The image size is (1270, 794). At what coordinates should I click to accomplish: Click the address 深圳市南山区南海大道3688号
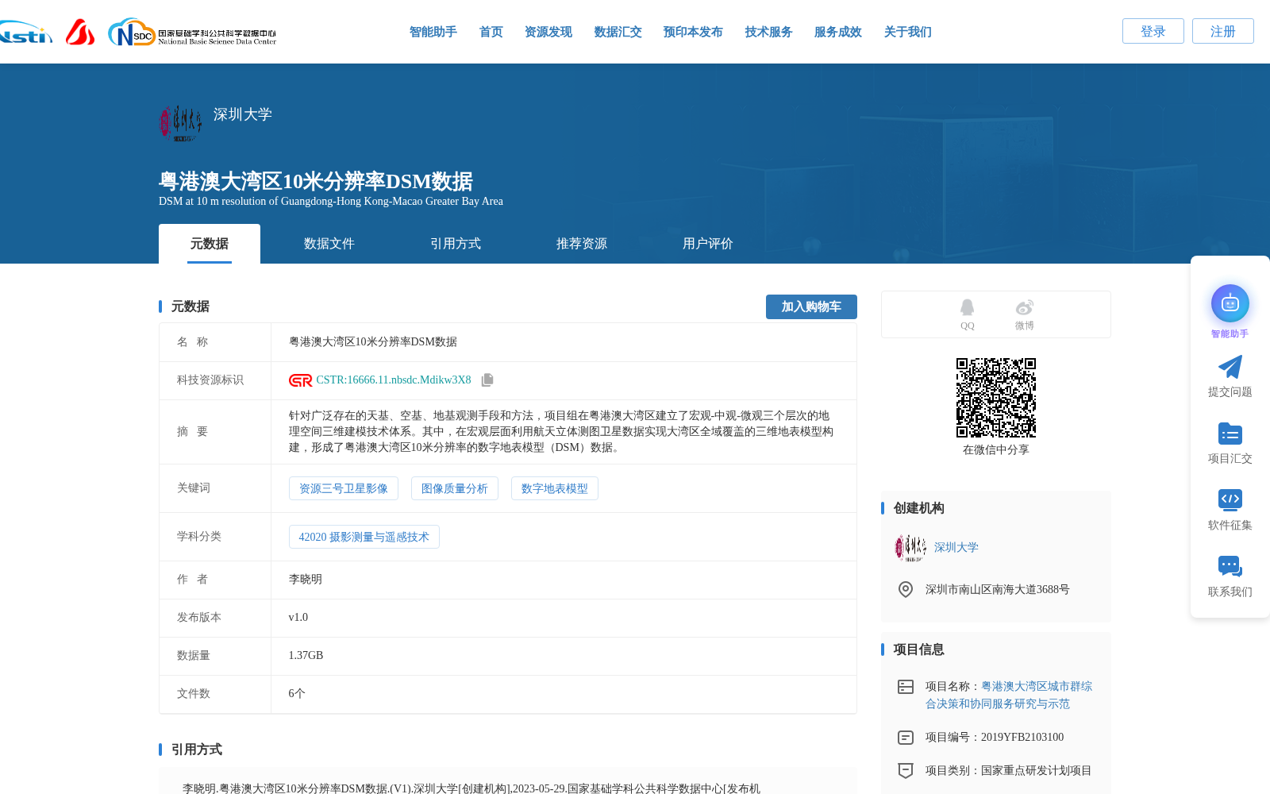[x=998, y=590]
